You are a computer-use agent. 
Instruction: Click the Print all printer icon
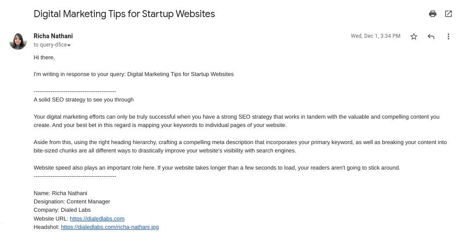coord(432,14)
